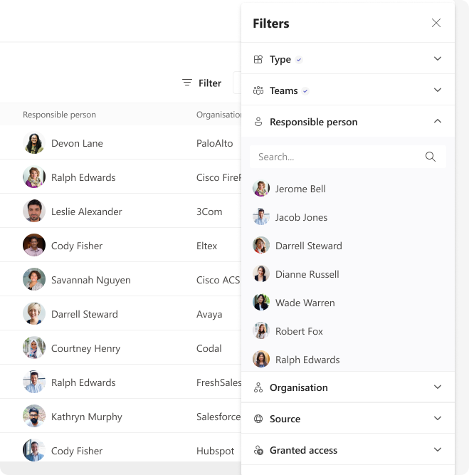Click the Filter button
This screenshot has height=475, width=469.
pos(201,83)
